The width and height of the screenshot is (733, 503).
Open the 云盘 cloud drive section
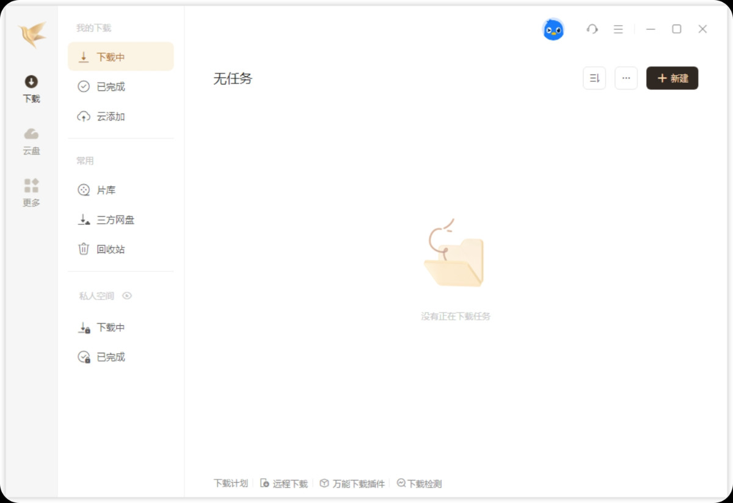point(31,141)
